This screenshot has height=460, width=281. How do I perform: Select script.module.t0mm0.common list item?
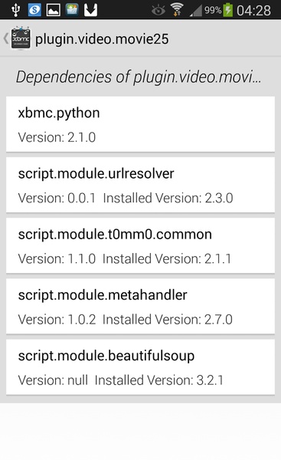(x=140, y=245)
